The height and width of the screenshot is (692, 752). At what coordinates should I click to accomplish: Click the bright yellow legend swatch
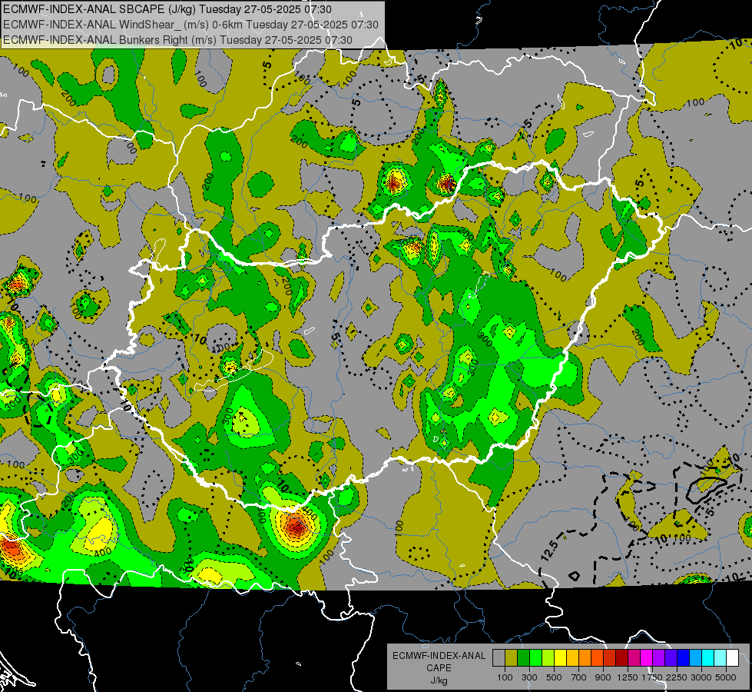coord(560,658)
